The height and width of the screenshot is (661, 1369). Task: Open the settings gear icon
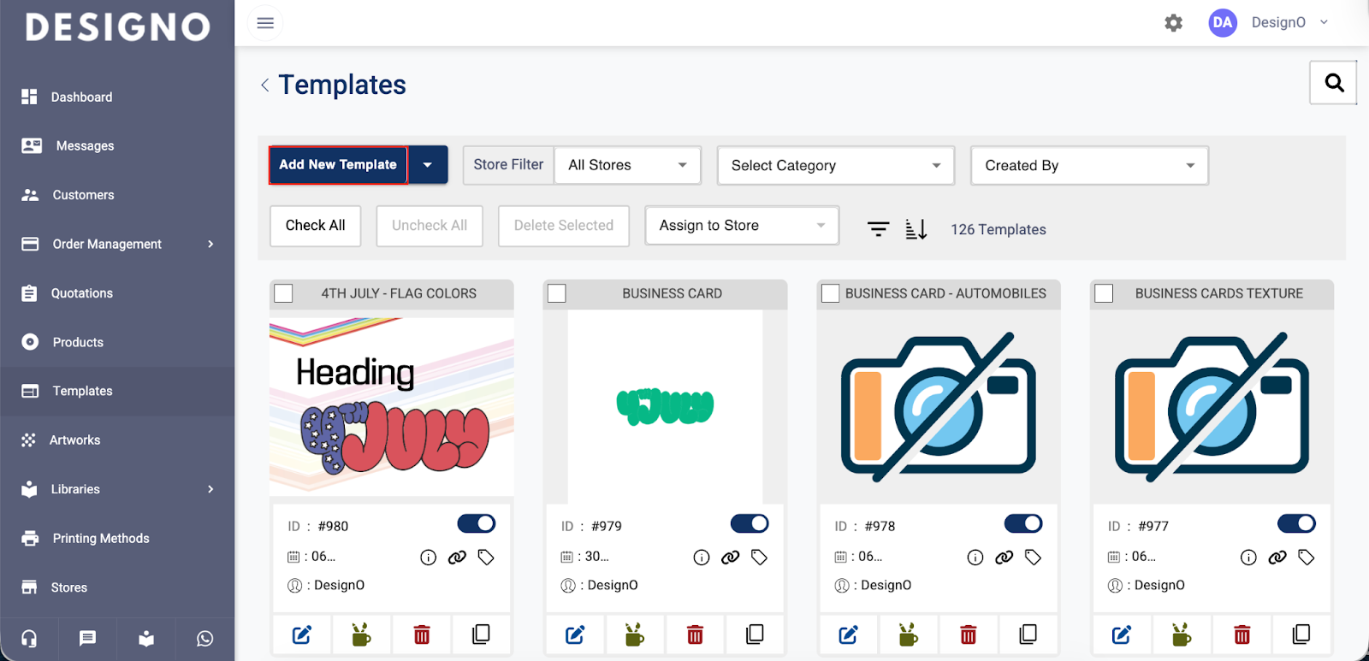[x=1173, y=23]
